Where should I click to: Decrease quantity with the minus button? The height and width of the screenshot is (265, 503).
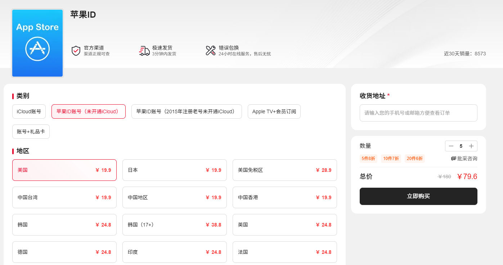coord(451,146)
